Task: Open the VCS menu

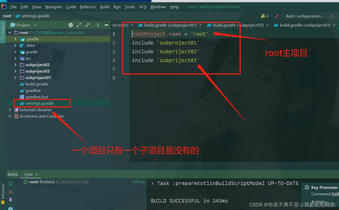Action: point(143,7)
